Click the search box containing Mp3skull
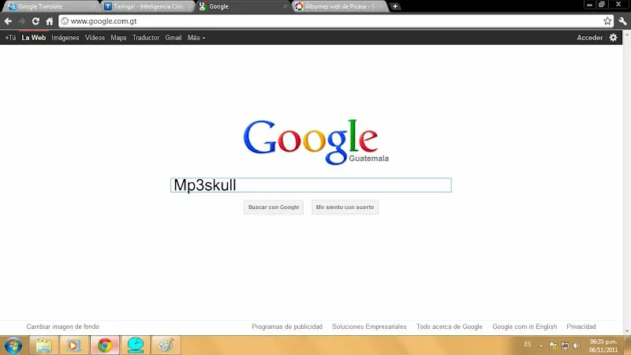The width and height of the screenshot is (631, 355). click(311, 185)
